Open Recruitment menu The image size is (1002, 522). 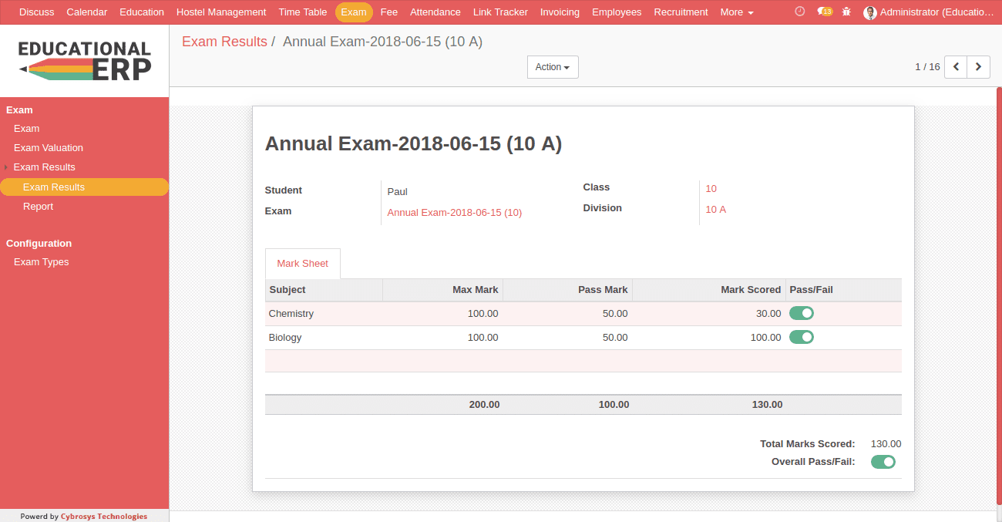681,12
